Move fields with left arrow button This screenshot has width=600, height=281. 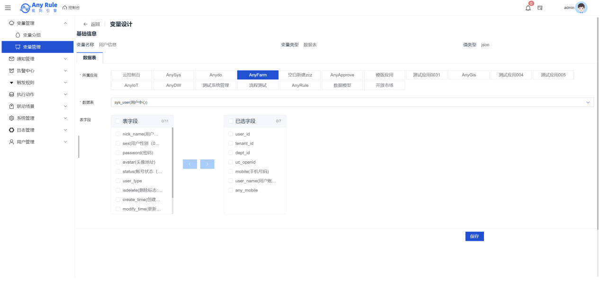pos(190,164)
